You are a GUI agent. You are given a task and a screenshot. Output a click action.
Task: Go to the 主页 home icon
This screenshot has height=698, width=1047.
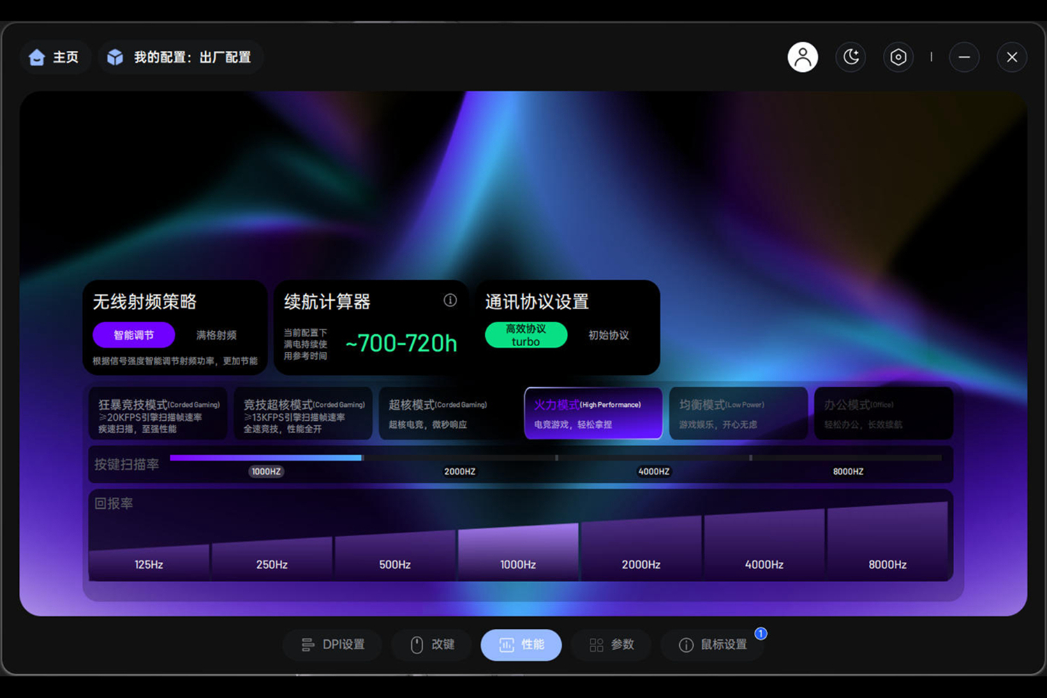tap(36, 57)
